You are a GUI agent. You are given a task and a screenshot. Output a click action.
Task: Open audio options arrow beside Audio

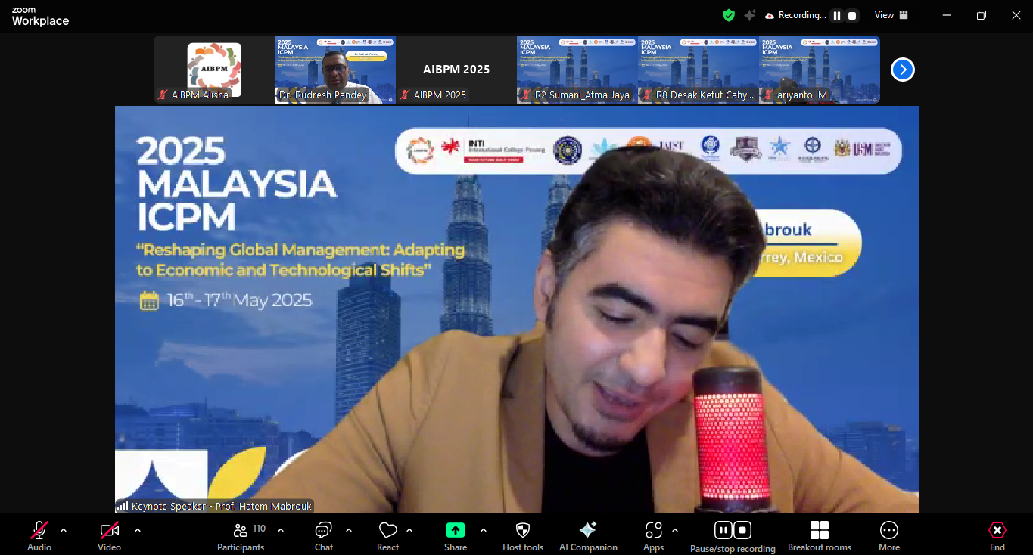click(64, 530)
